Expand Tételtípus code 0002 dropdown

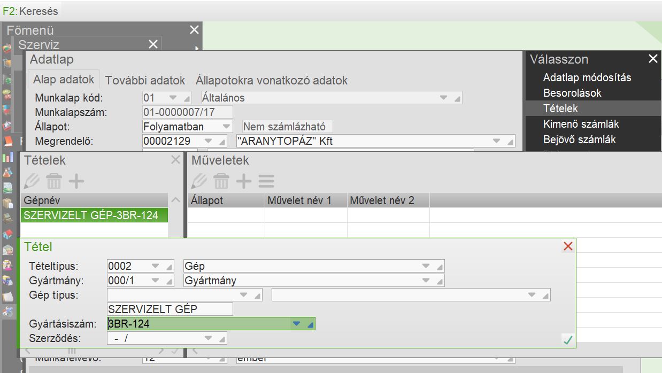point(156,266)
